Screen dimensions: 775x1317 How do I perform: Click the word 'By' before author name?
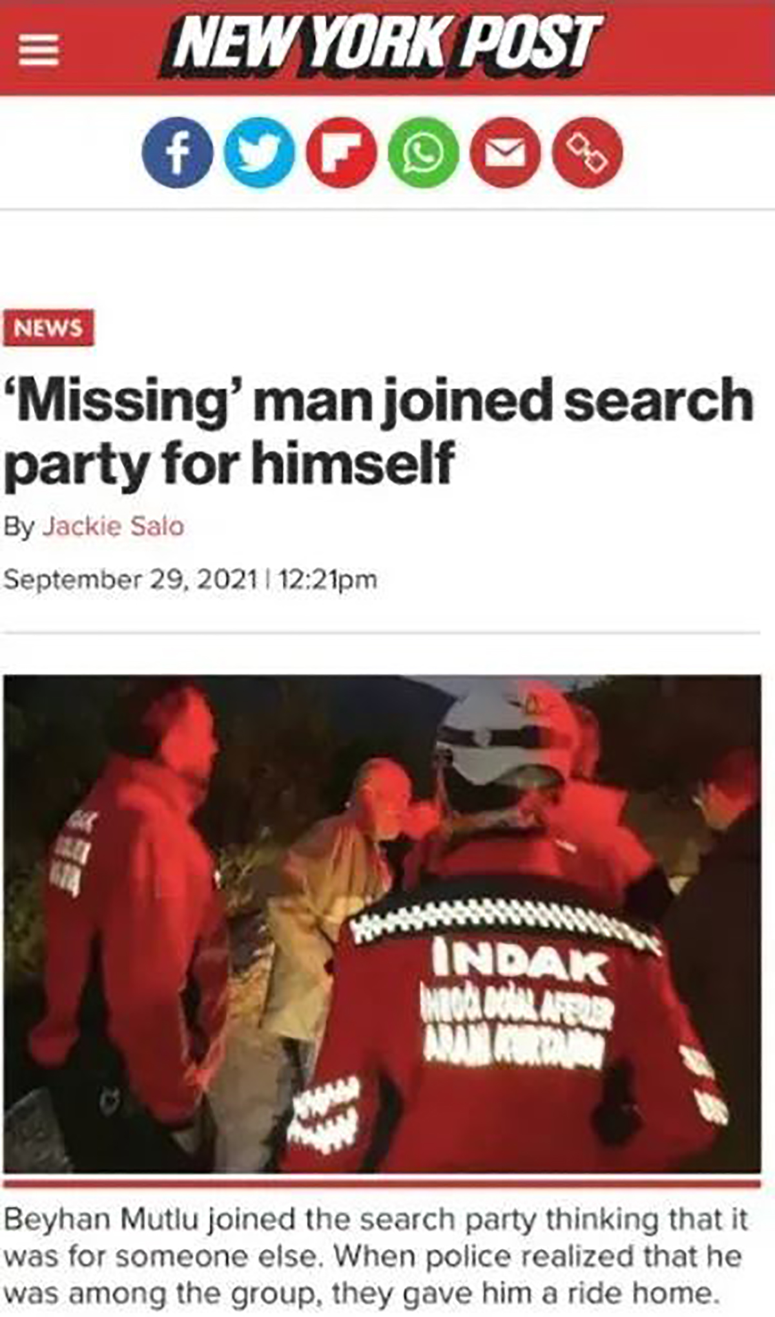coord(19,528)
